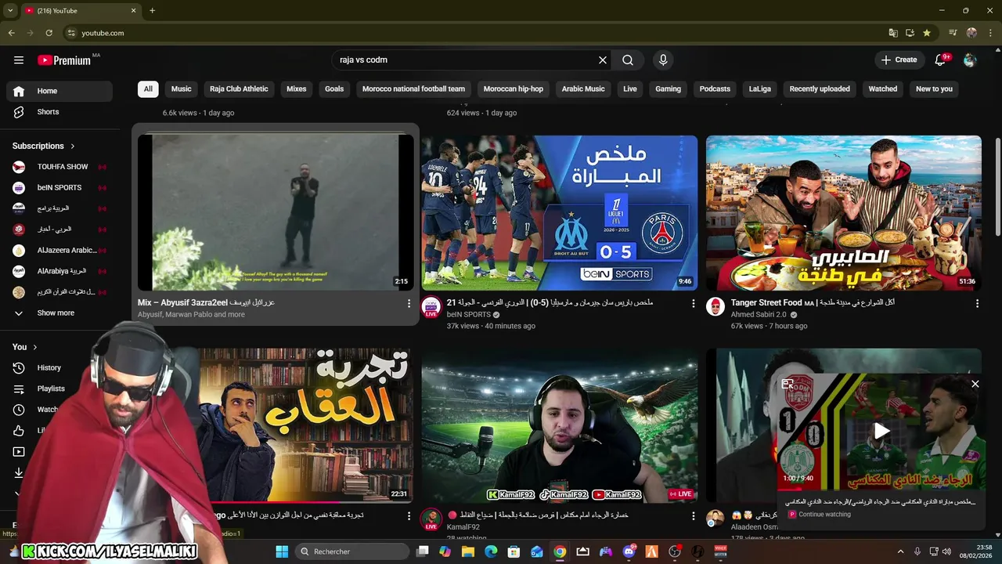This screenshot has width=1002, height=564.
Task: Select the Goals filter chip
Action: click(334, 89)
